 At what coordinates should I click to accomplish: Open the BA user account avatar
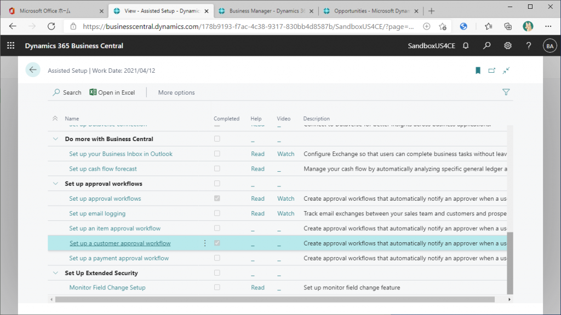click(549, 46)
